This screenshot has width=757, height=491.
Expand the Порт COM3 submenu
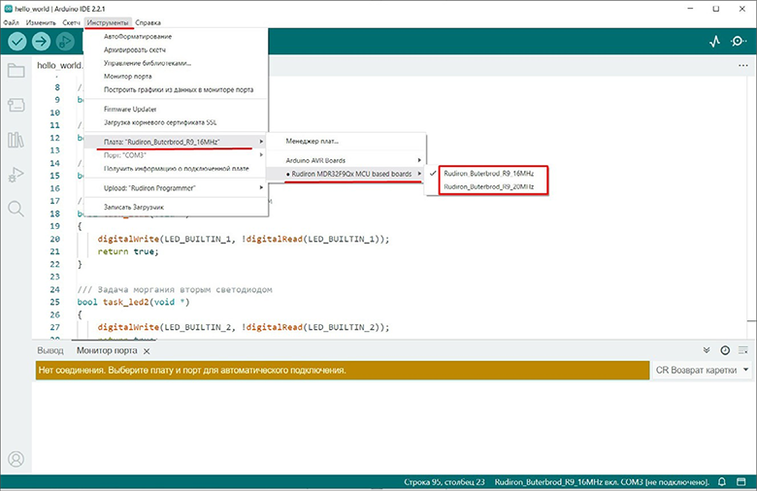point(176,155)
